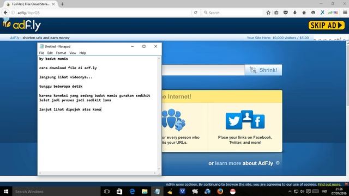Click the round smiley toolbar icon

tap(313, 13)
